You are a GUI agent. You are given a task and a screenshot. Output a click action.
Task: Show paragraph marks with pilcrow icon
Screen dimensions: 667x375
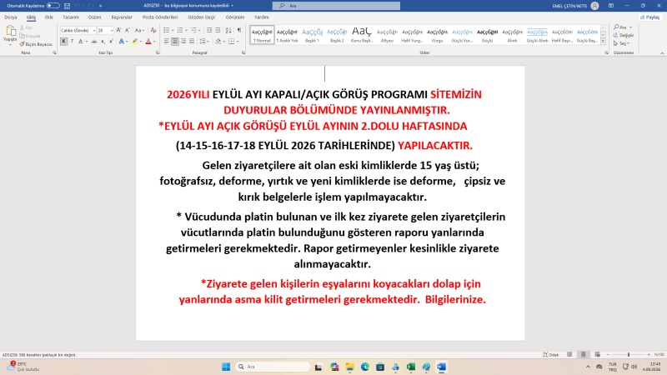[239, 30]
